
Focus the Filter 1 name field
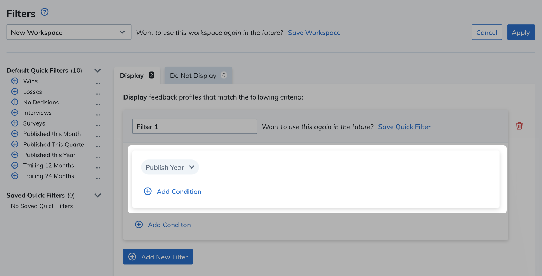click(x=194, y=127)
